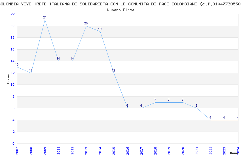Screen dimensions: 241x156
Task: Select the 2020 year label on x-axis
Action: pos(183,151)
